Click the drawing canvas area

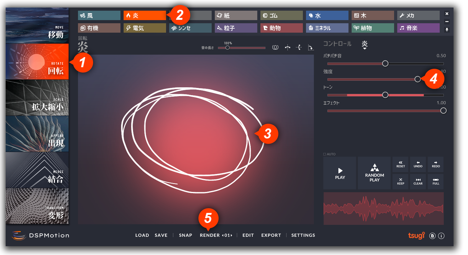click(196, 139)
